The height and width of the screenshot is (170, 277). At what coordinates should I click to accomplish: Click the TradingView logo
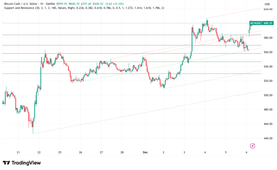pos(22,163)
